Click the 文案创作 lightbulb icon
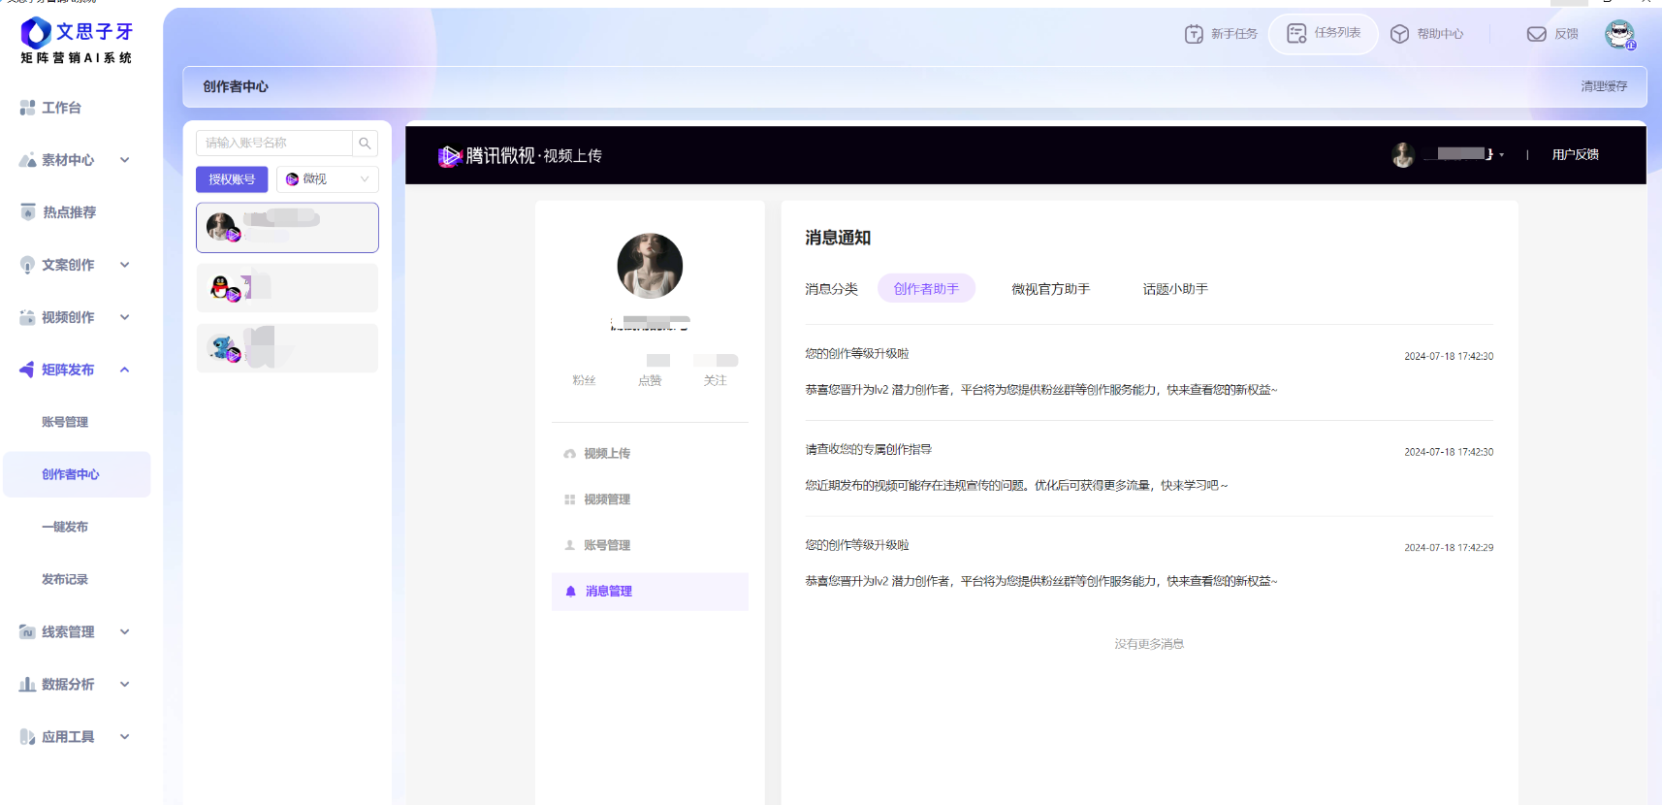Screen dimensions: 1662x805 [27, 265]
